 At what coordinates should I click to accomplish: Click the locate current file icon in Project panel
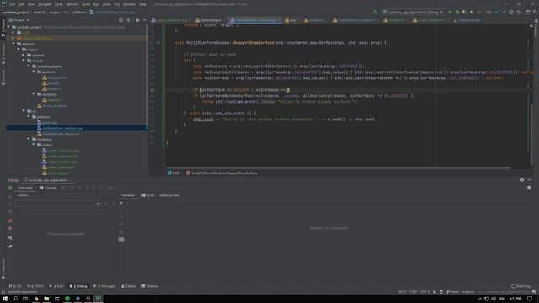coord(120,20)
